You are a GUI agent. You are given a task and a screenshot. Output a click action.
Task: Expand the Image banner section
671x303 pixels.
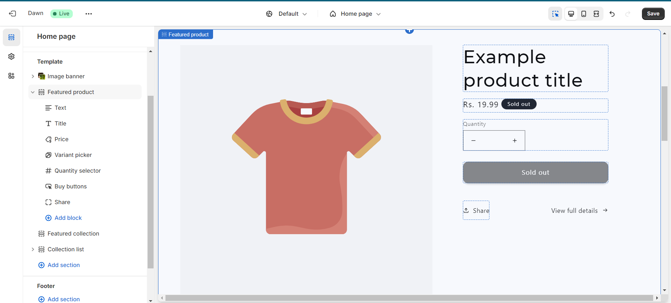[33, 76]
